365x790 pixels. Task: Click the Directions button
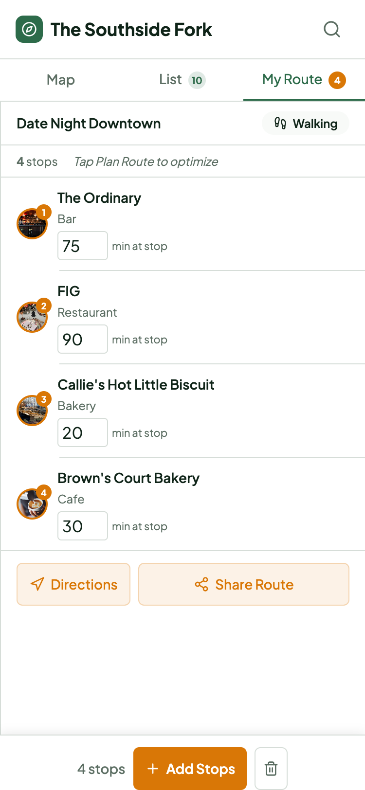73,584
